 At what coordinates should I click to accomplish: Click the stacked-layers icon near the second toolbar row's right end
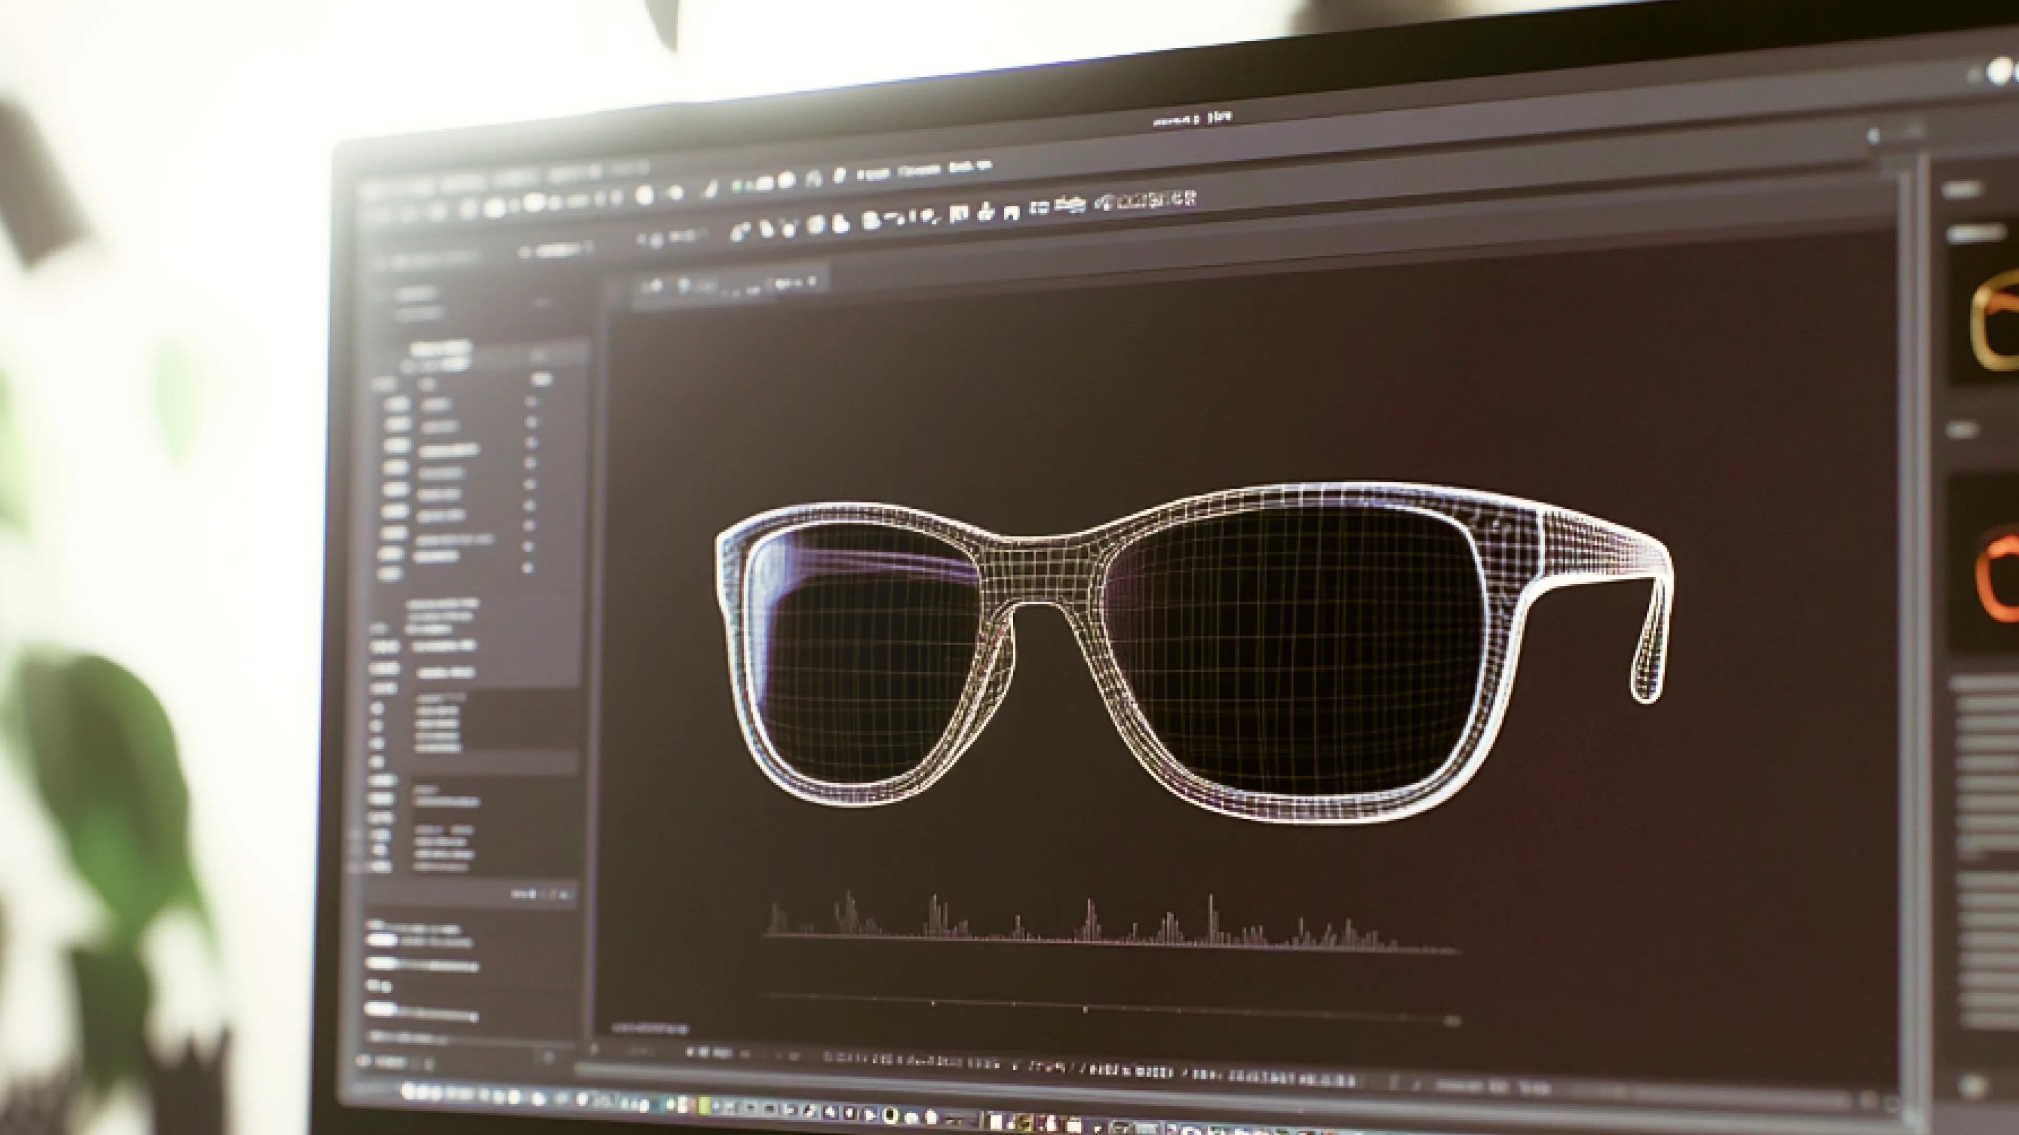pos(1070,204)
